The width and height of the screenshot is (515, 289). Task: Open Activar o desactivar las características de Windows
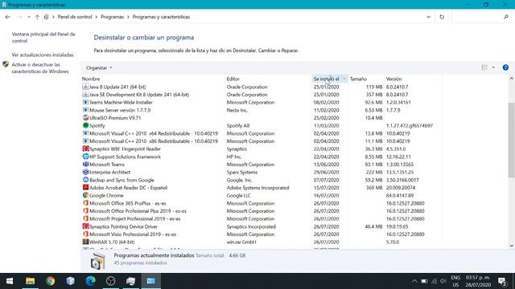point(40,67)
